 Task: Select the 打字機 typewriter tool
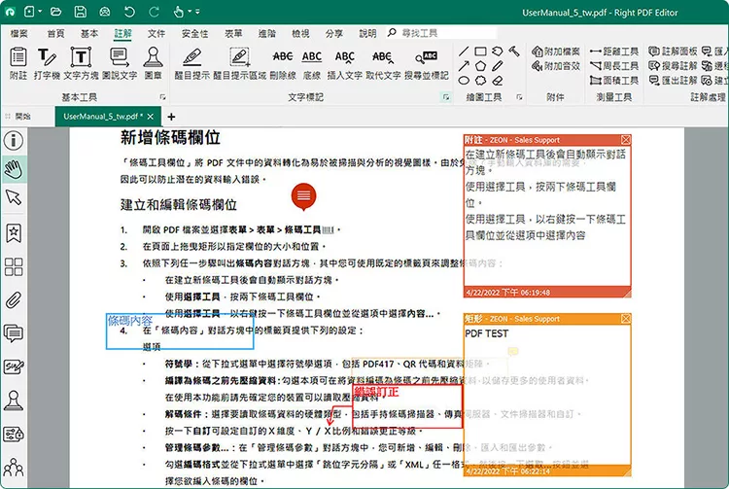coord(47,62)
